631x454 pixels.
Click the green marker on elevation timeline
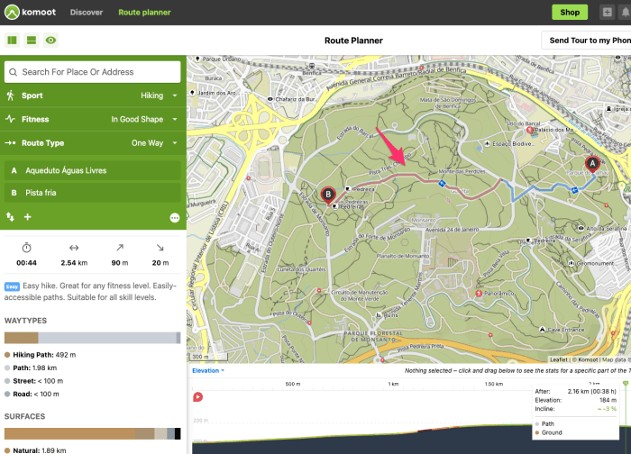point(626,383)
